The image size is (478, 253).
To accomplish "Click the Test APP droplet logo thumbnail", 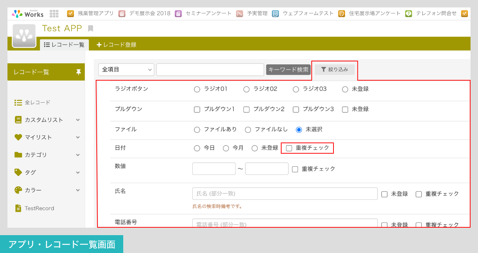I will pos(24,36).
